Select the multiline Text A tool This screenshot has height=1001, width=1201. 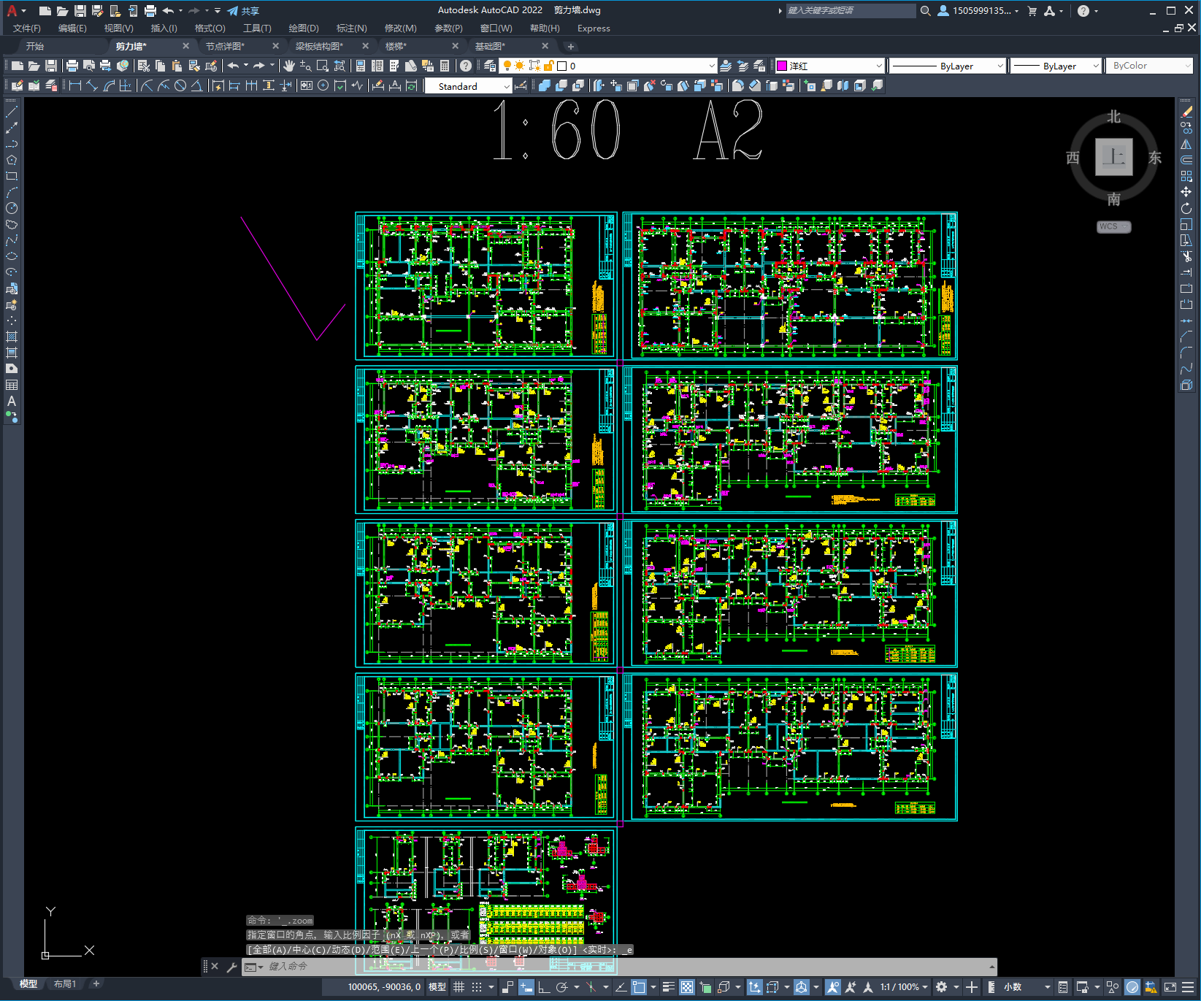tap(12, 401)
